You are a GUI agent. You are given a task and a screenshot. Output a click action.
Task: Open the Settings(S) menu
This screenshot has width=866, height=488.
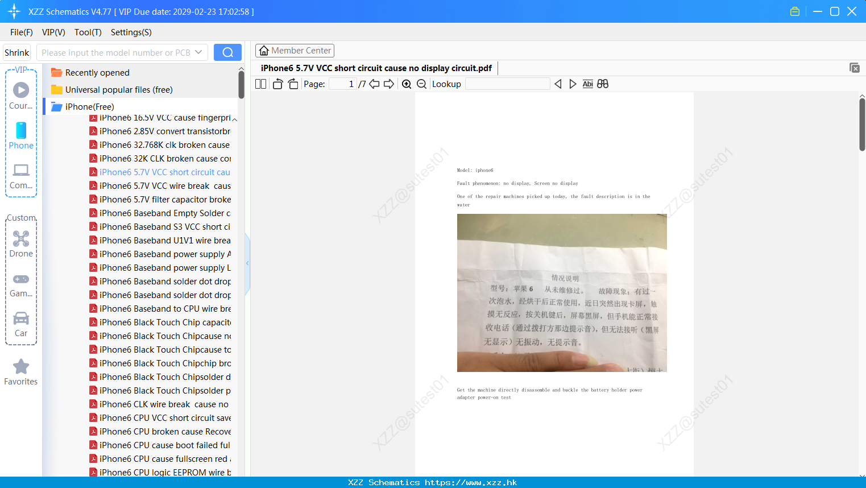click(x=131, y=32)
